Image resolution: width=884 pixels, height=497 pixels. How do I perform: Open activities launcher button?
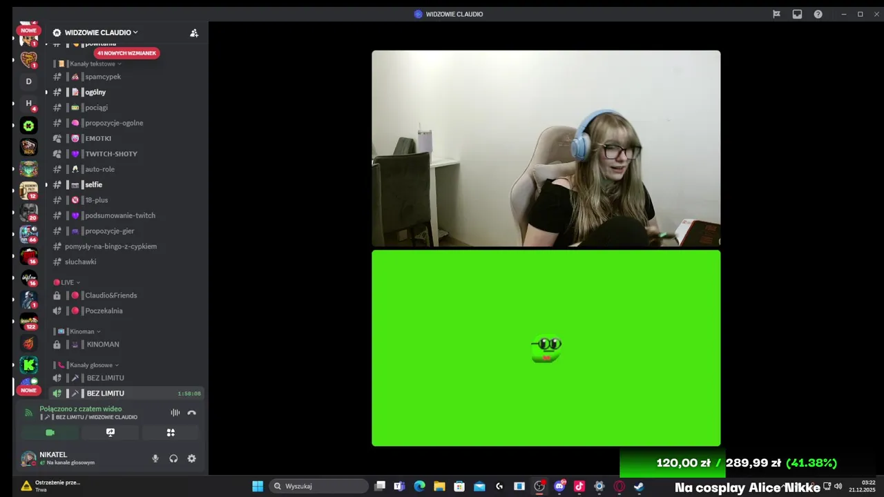click(171, 433)
